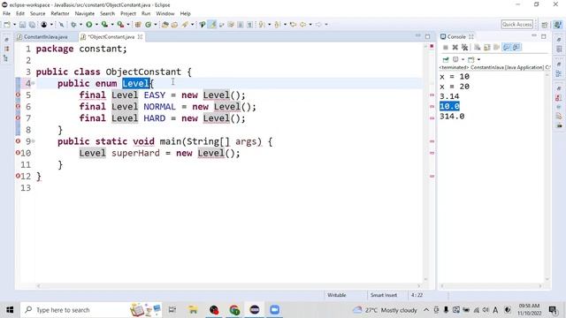Click the Open Task toolbar icon

[x=175, y=25]
